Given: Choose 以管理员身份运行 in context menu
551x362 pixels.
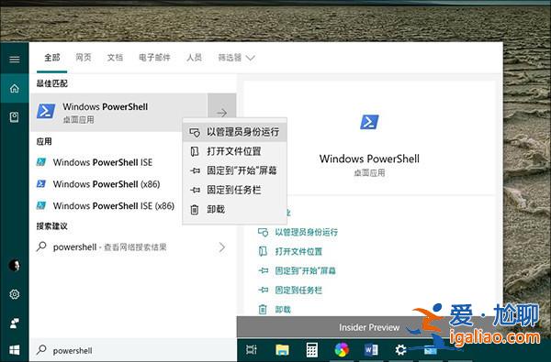Looking at the screenshot, I should coord(235,132).
